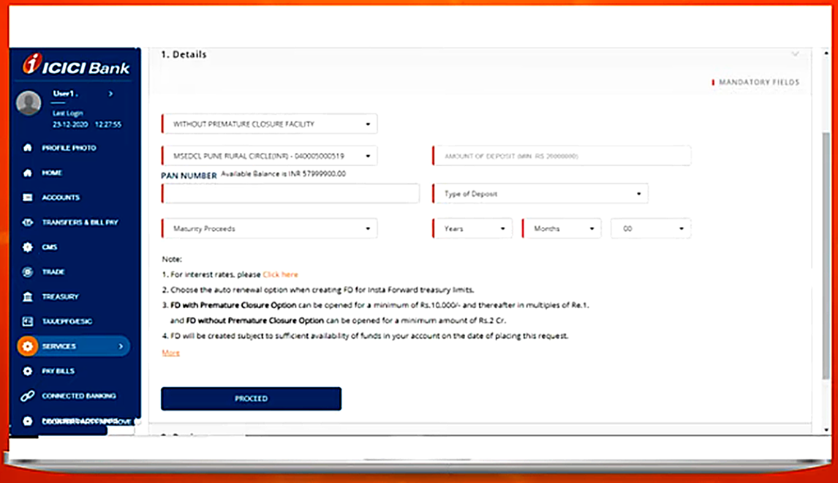Screen dimensions: 838x483
Task: Click the Connected Banking link icon
Action: tap(28, 396)
